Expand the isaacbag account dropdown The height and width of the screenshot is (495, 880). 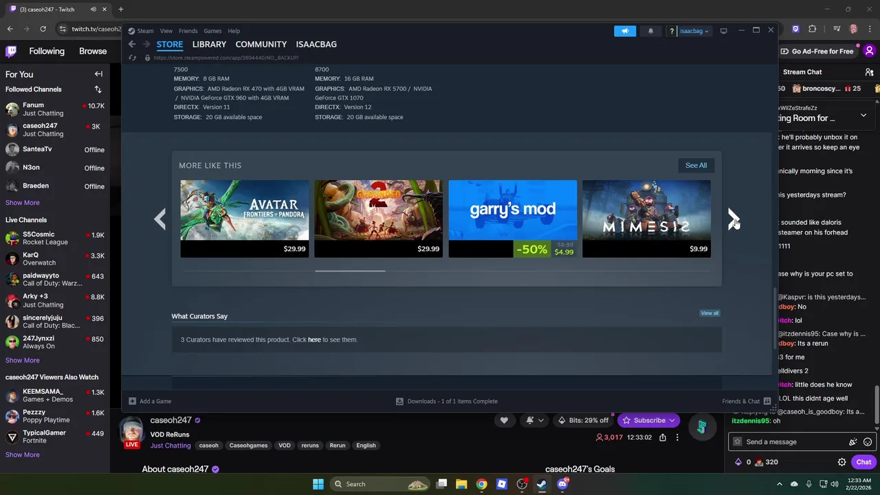pos(694,31)
